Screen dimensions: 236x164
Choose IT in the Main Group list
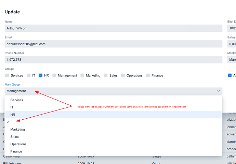pos(12,107)
